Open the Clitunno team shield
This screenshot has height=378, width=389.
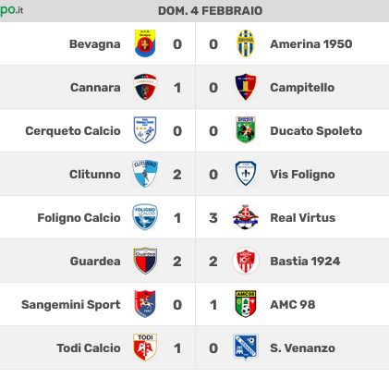[145, 174]
